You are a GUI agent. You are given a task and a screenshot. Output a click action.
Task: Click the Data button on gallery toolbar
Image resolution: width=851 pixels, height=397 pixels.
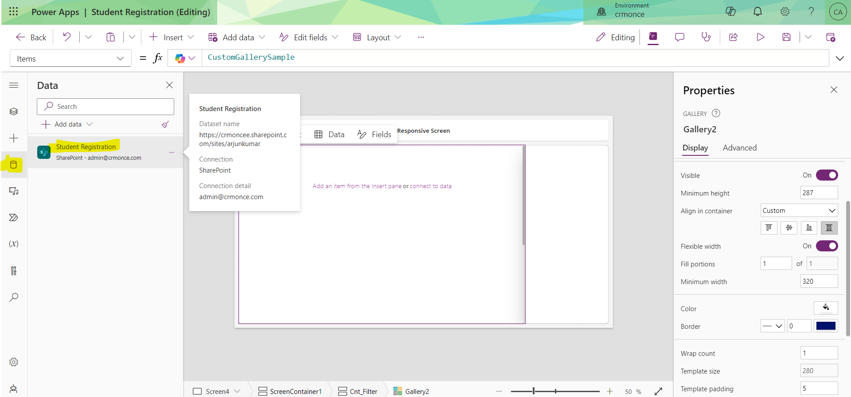[x=329, y=135]
